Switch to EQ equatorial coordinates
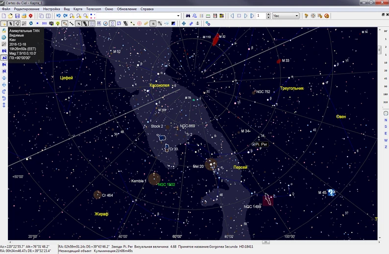 click(x=4, y=51)
